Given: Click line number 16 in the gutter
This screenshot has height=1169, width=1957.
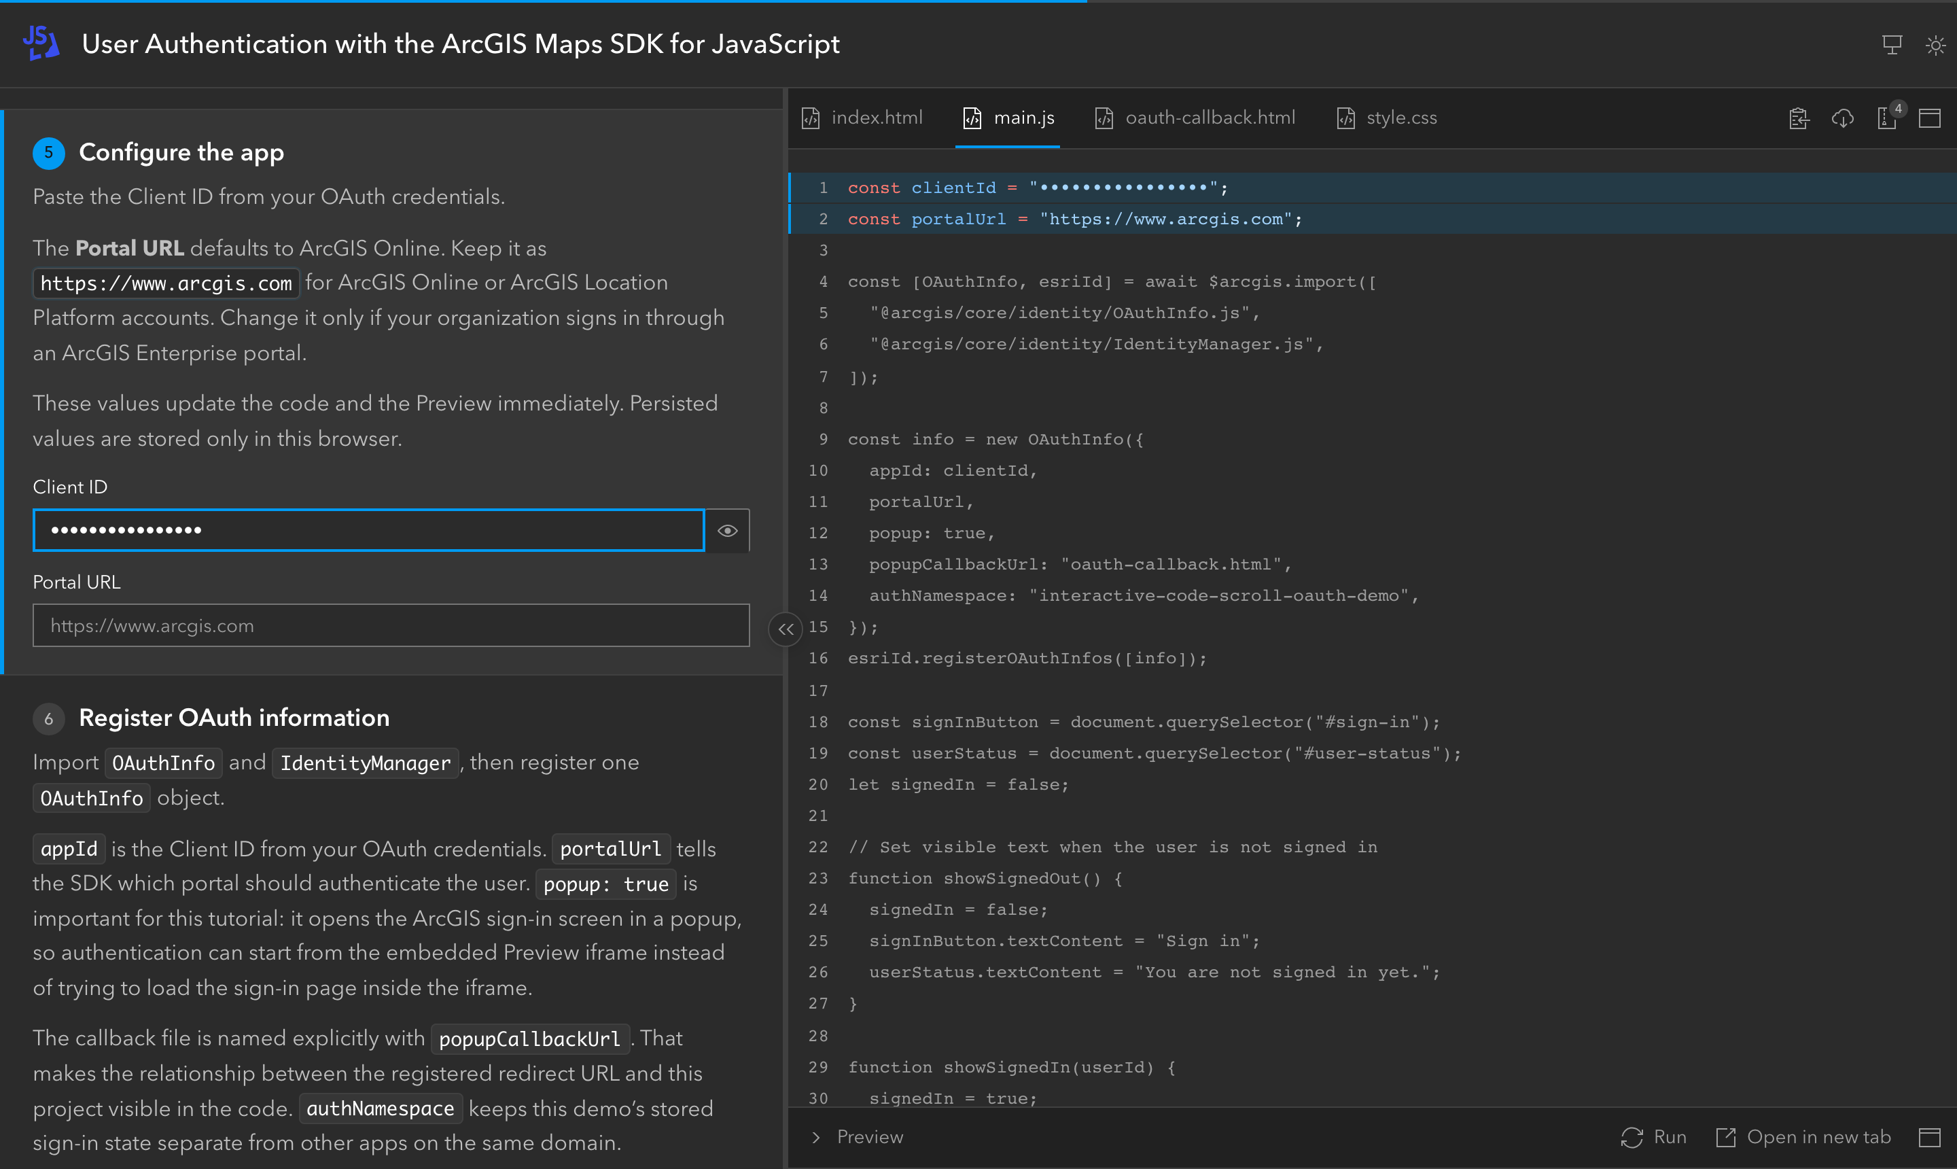Looking at the screenshot, I should click(x=818, y=658).
